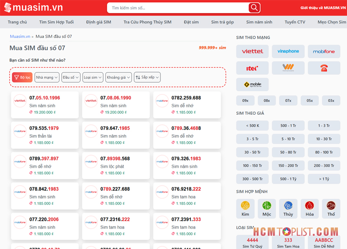Select the iTel network logo
This screenshot has height=249, width=347.
[252, 68]
